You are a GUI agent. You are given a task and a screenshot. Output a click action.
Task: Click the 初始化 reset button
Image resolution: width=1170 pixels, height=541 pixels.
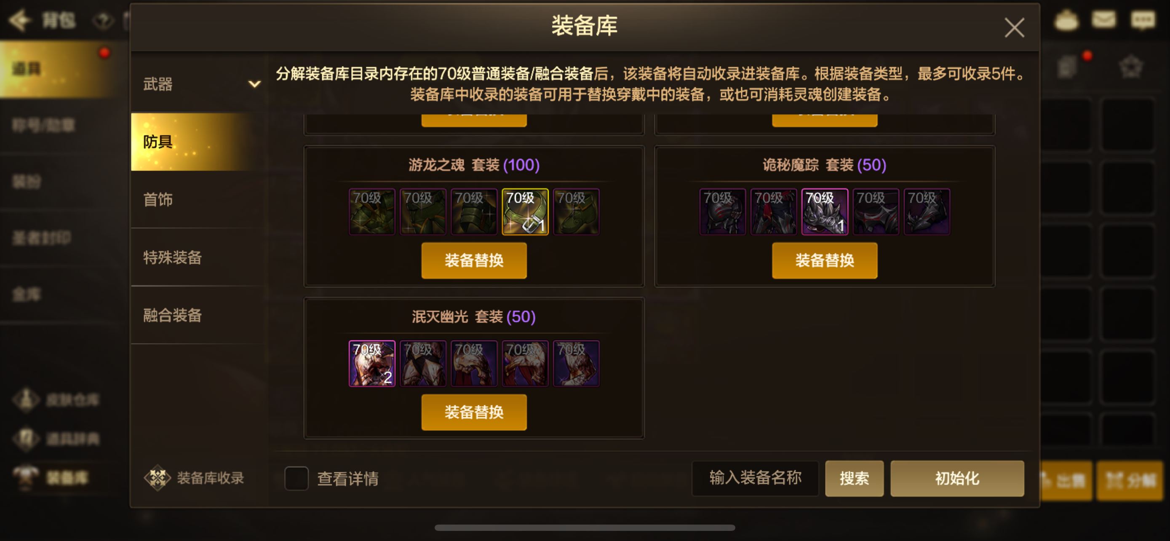click(x=957, y=478)
